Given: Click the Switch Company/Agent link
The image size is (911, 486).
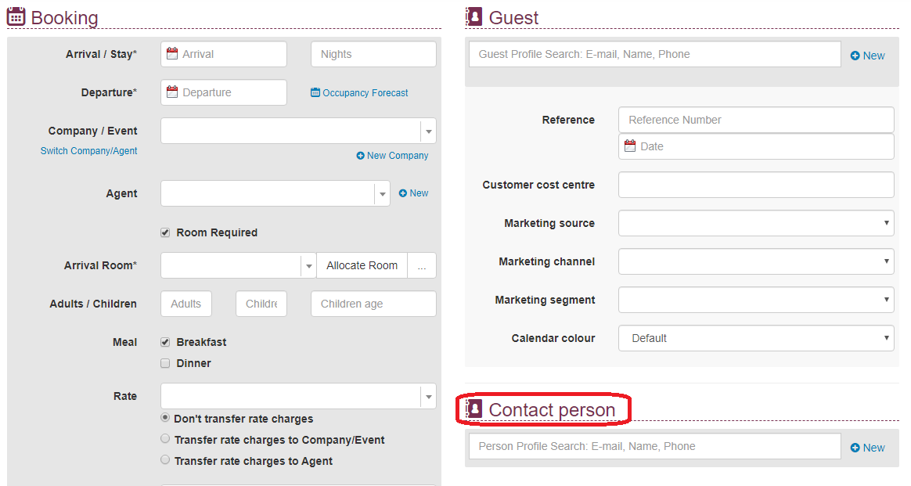Looking at the screenshot, I should pyautogui.click(x=88, y=150).
